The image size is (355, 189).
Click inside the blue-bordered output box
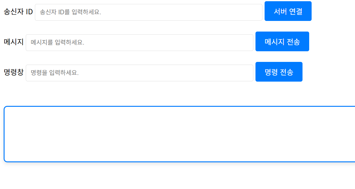(179, 134)
